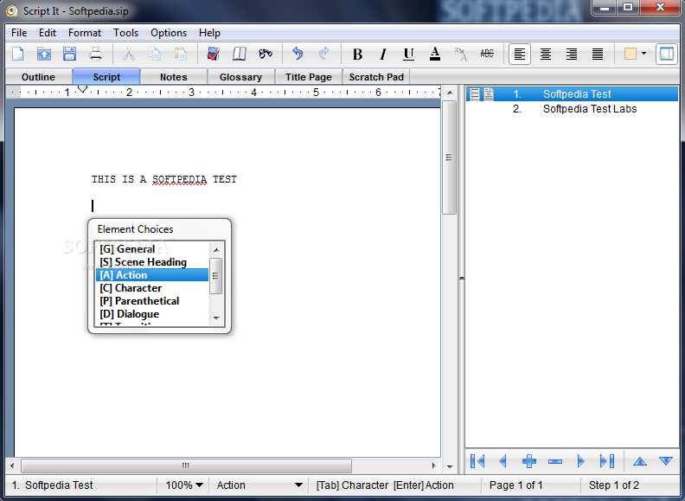Open the thesaurus book icon
Screen dimensions: 685x501
pyautogui.click(x=240, y=54)
